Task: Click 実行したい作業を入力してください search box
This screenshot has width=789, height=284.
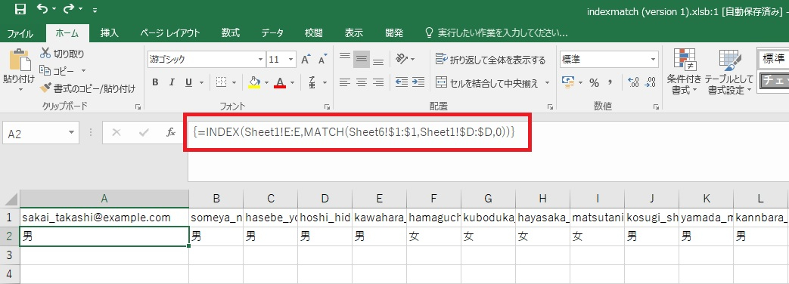Action: tap(497, 33)
